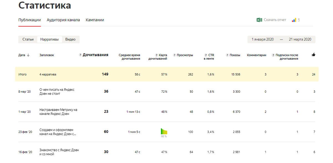
Task: Click the sort arrow next to Дата
Action: pos(28,55)
